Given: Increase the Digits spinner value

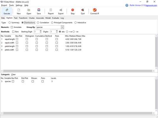Looking at the screenshot, I should coord(57,31).
